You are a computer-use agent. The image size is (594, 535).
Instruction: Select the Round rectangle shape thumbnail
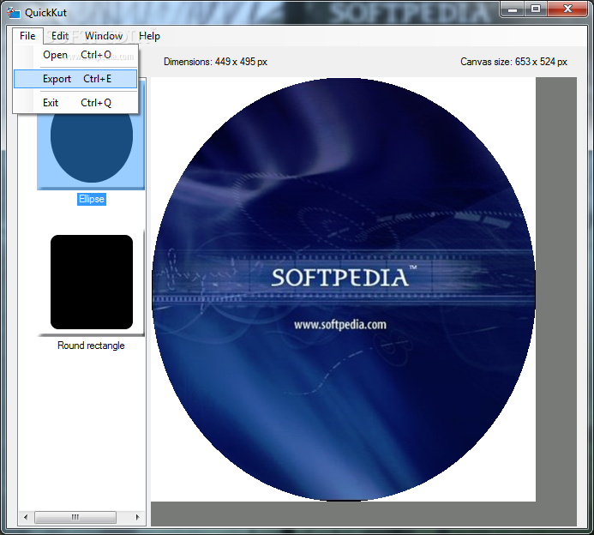92,282
